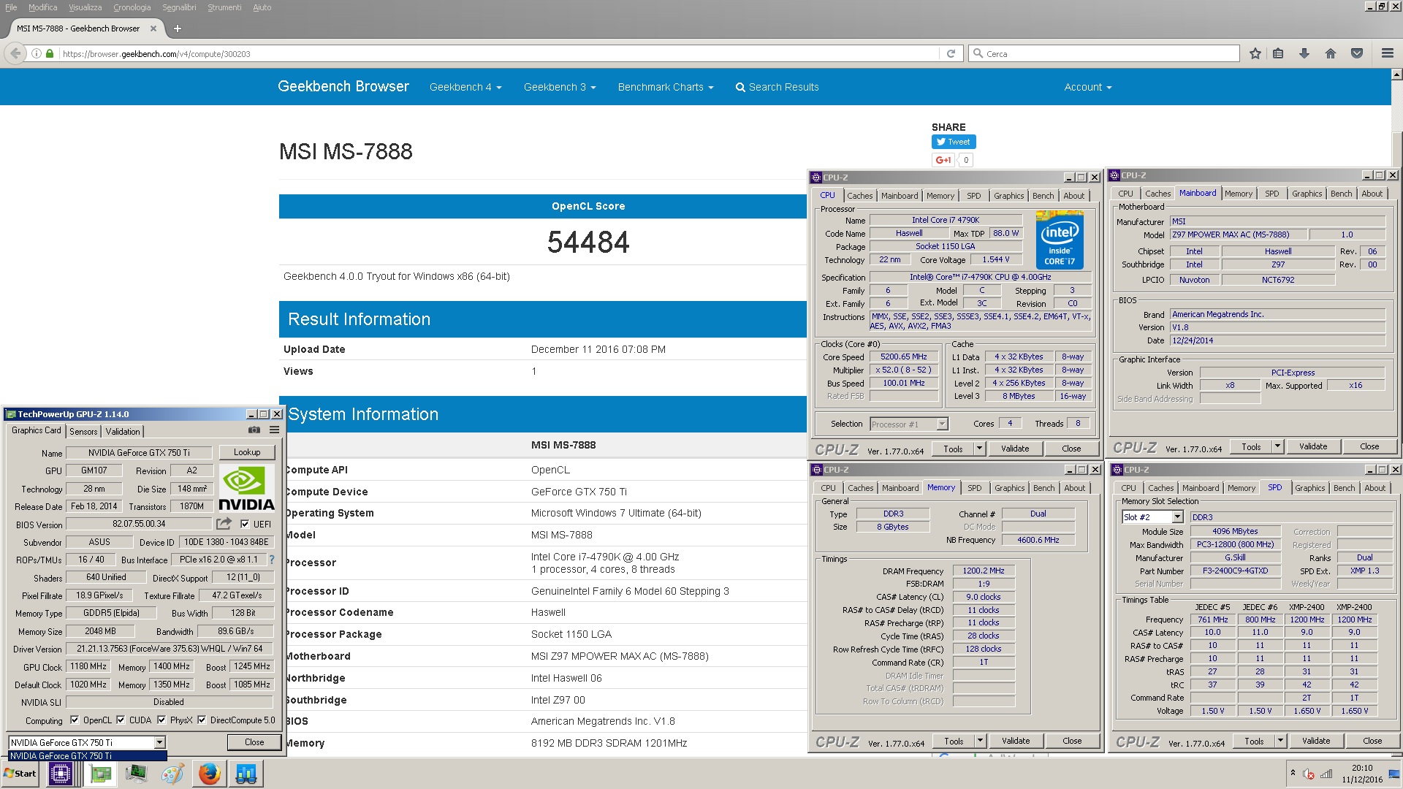Open the Search Results link
The image size is (1403, 789).
tap(777, 87)
